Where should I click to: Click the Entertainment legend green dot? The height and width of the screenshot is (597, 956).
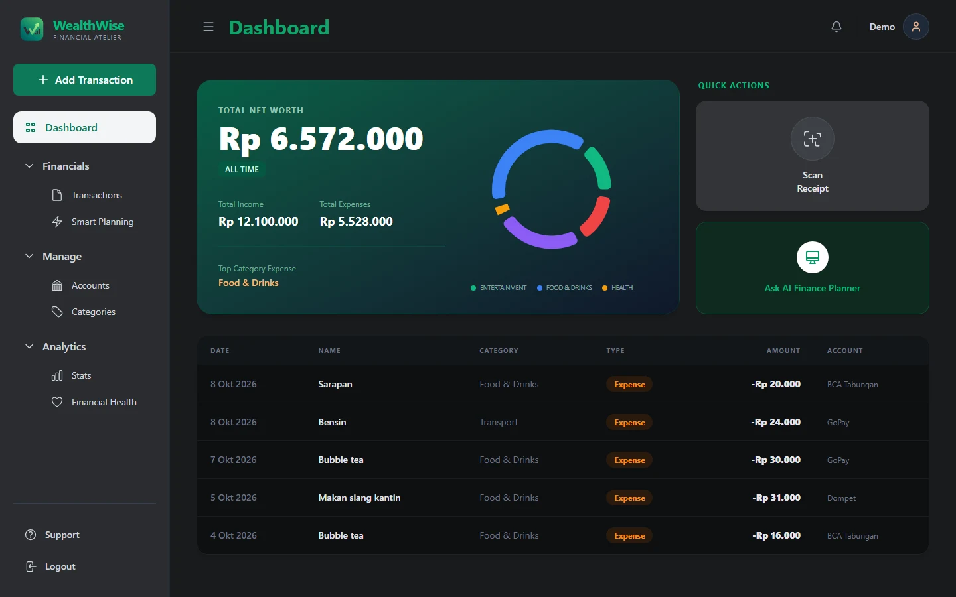tap(473, 288)
